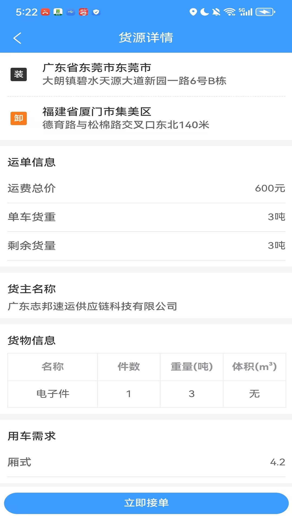292x520 pixels.
Task: Tap the 体积(m³) column header
Action: pyautogui.click(x=254, y=367)
